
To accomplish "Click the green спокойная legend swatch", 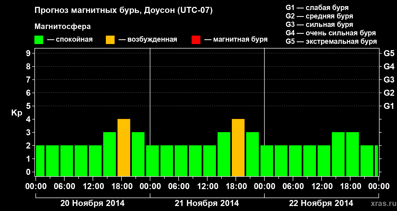I will (x=39, y=40).
